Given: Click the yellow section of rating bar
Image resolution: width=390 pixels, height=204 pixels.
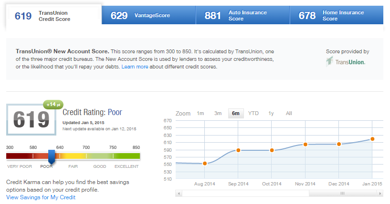Looking at the screenshot, I should pos(73,156).
